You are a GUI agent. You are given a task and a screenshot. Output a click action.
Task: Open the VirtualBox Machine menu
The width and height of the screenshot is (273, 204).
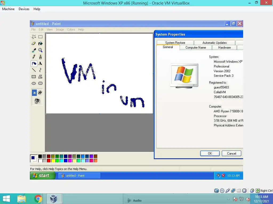click(8, 9)
